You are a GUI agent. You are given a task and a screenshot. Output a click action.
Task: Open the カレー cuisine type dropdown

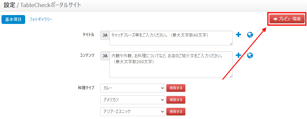point(133,88)
